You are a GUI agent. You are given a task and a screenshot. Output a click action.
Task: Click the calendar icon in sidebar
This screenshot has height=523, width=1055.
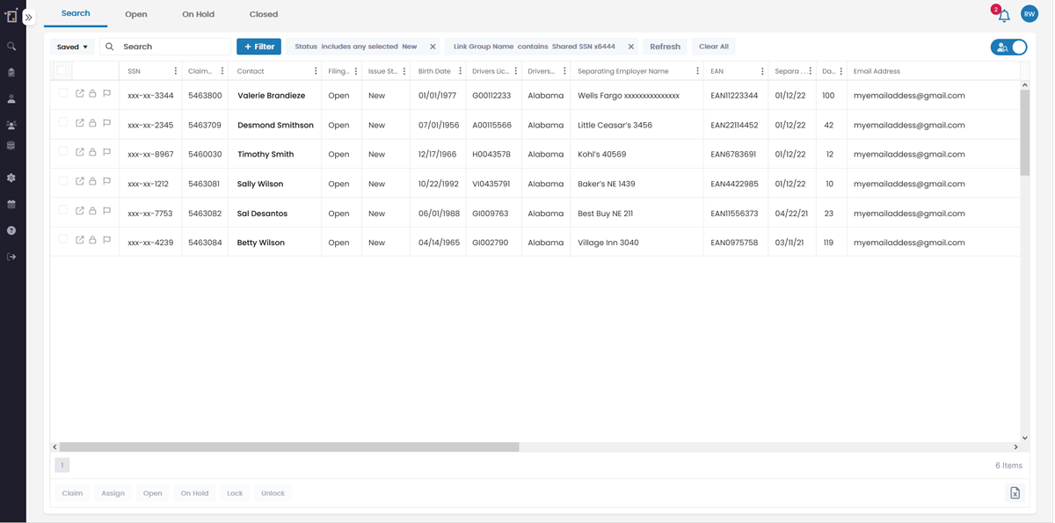coord(11,204)
